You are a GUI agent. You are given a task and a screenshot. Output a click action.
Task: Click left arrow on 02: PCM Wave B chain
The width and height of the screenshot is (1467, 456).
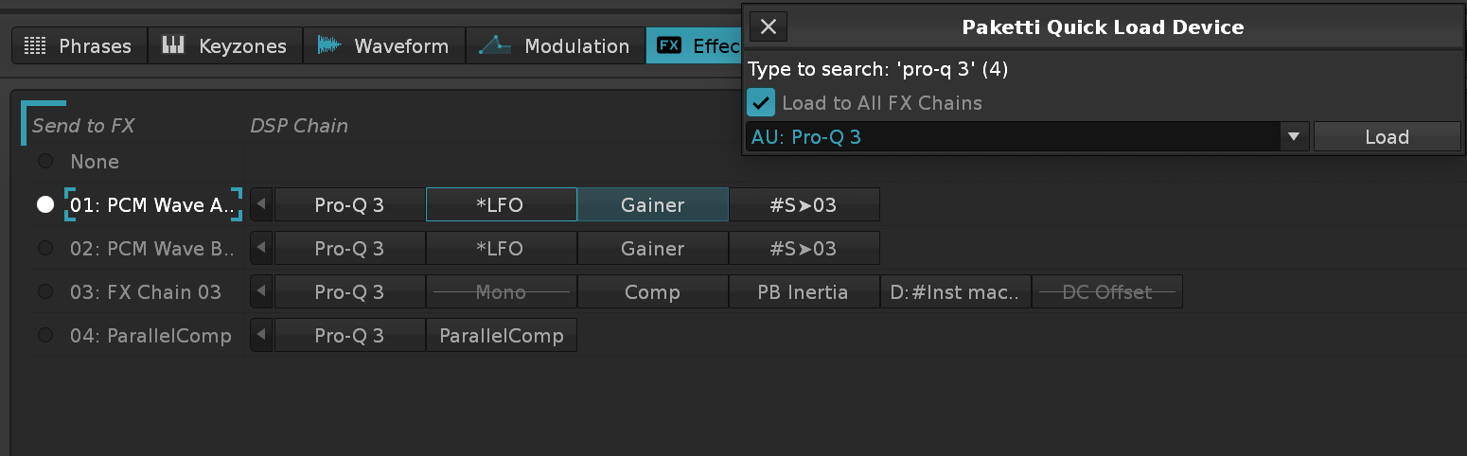(x=261, y=249)
